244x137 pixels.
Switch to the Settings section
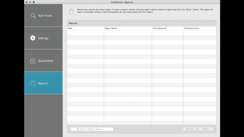point(43,38)
